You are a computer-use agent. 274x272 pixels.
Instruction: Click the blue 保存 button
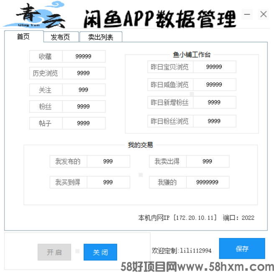click(x=242, y=249)
